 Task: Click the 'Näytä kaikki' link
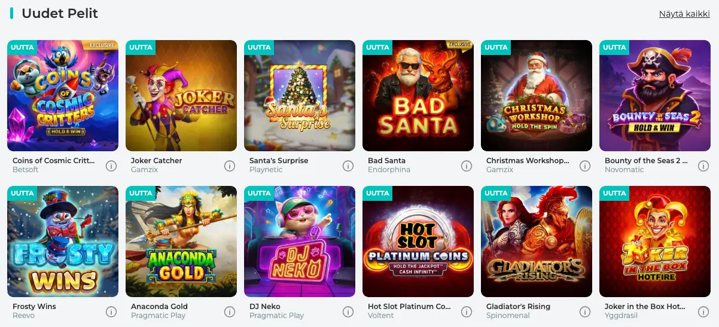(684, 14)
